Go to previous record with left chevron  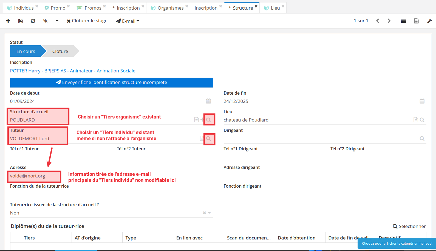pos(378,21)
